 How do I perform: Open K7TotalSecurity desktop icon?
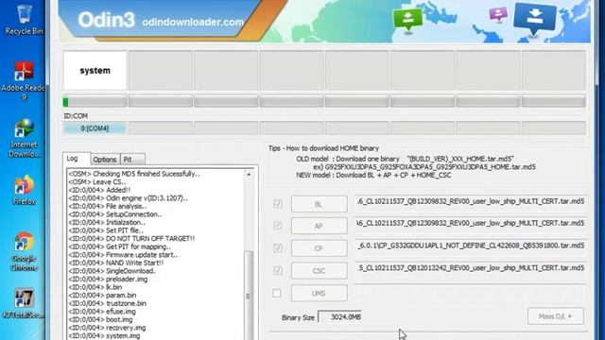coord(23,303)
